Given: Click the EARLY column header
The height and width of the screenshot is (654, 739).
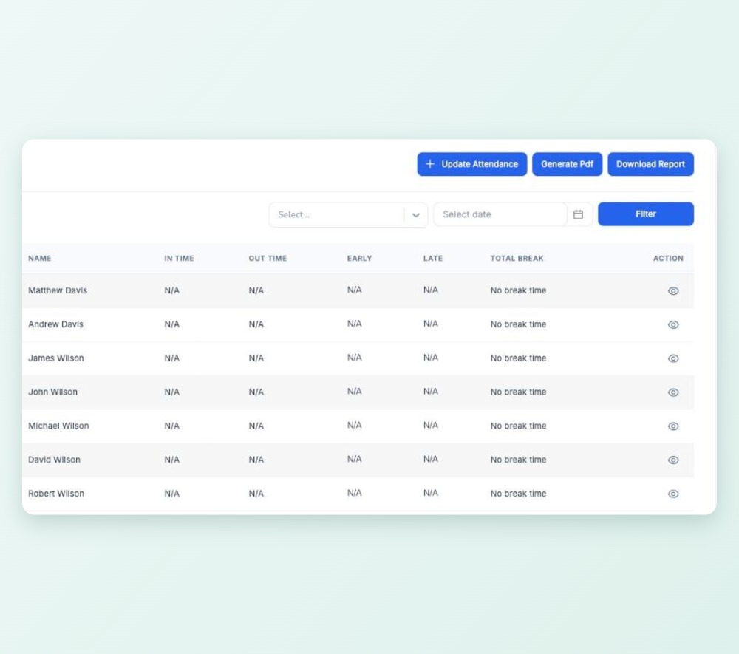Looking at the screenshot, I should 360,258.
